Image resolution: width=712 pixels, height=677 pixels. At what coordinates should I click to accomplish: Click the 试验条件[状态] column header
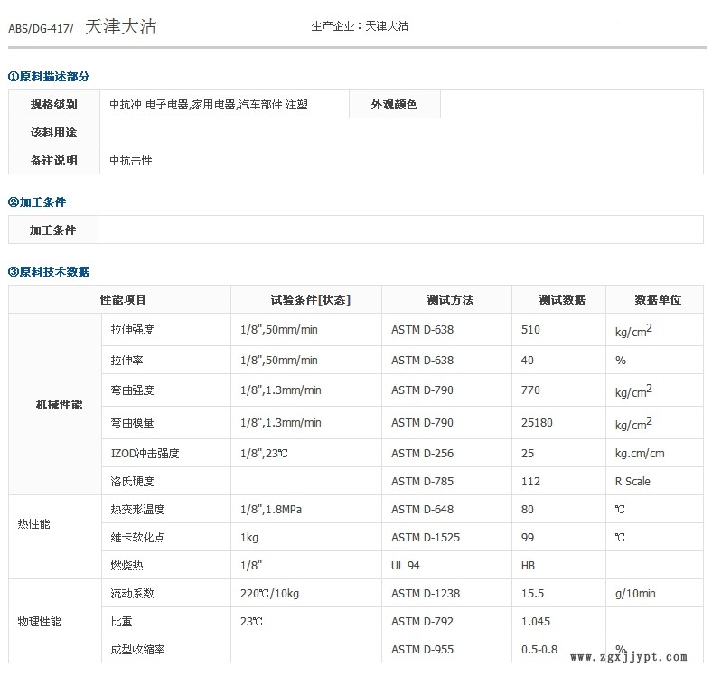point(305,300)
